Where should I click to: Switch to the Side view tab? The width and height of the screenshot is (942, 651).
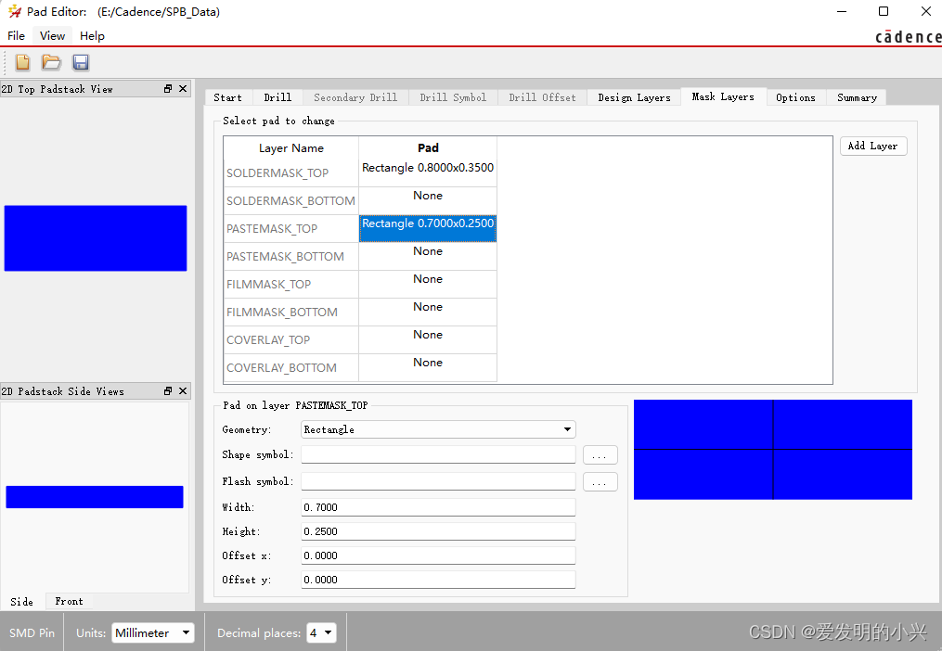click(22, 602)
